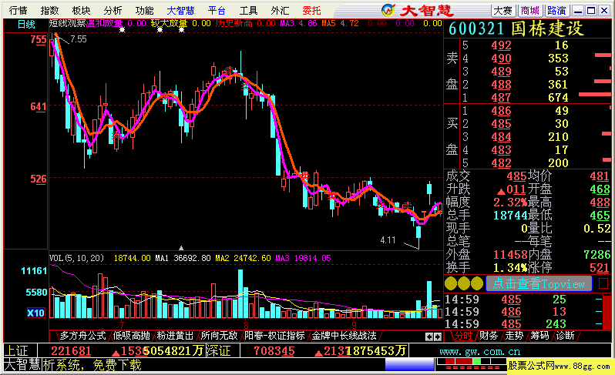This screenshot has height=375, width=615.
Task: Open the 板块 menu
Action: [x=81, y=10]
